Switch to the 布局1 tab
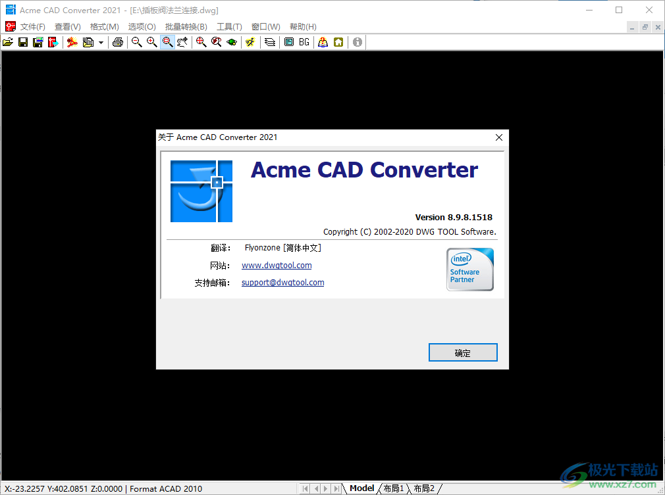The image size is (665, 495). [394, 488]
